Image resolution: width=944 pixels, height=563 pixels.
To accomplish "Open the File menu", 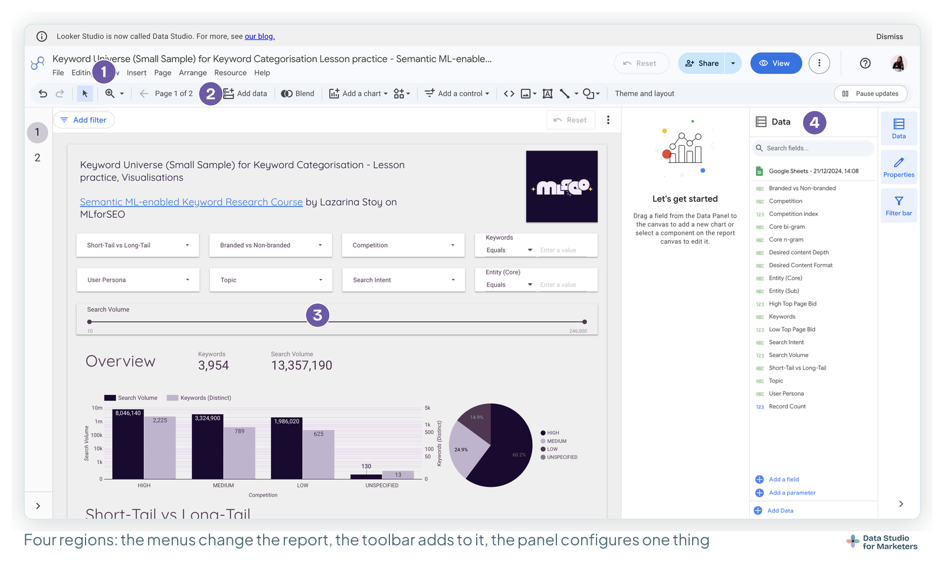I will click(58, 73).
